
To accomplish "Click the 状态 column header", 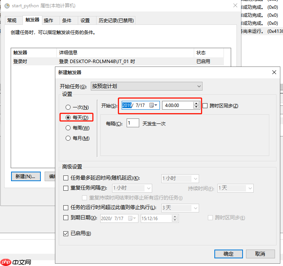I will tap(209, 53).
